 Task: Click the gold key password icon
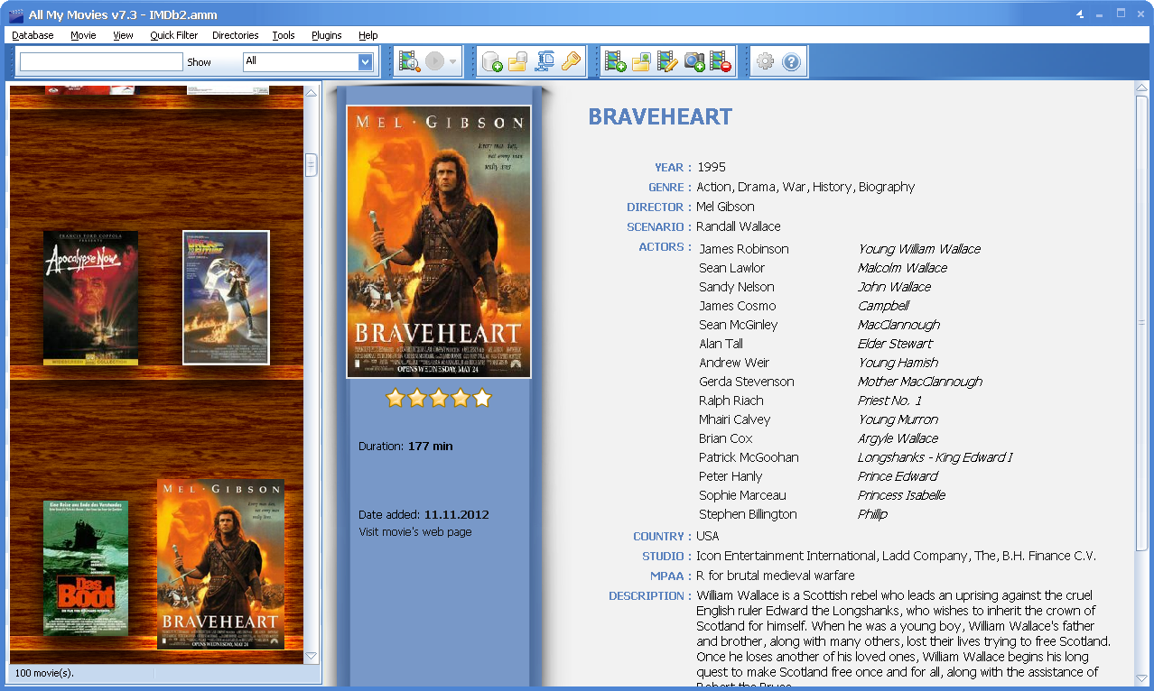click(x=571, y=61)
